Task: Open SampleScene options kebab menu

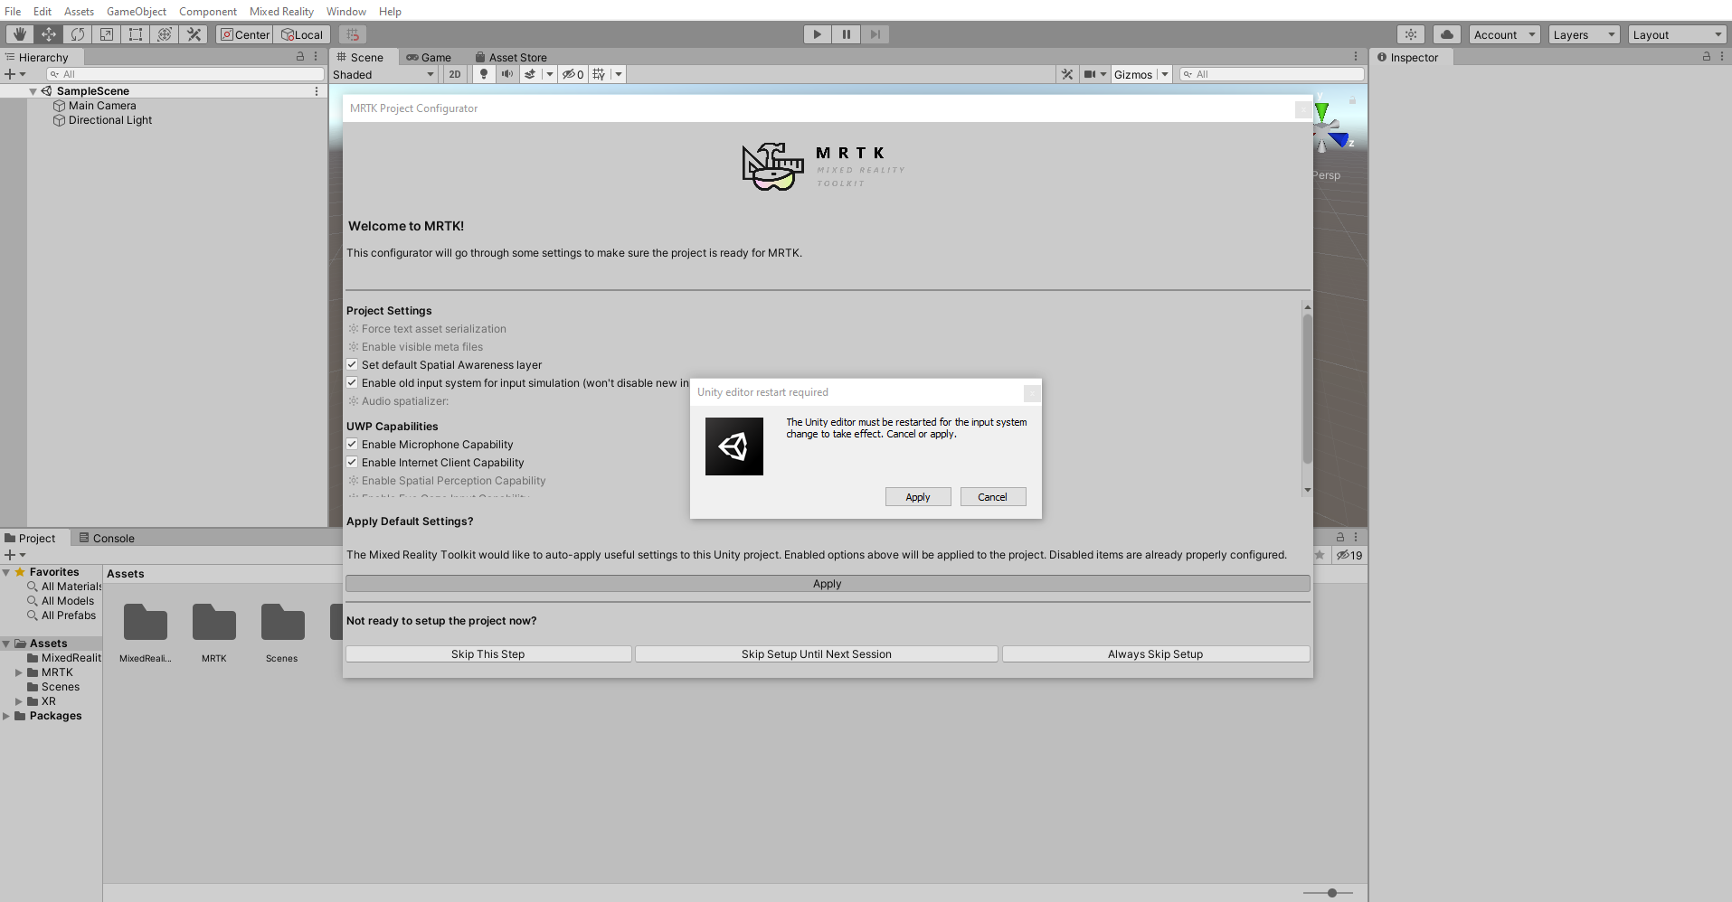Action: point(317,91)
